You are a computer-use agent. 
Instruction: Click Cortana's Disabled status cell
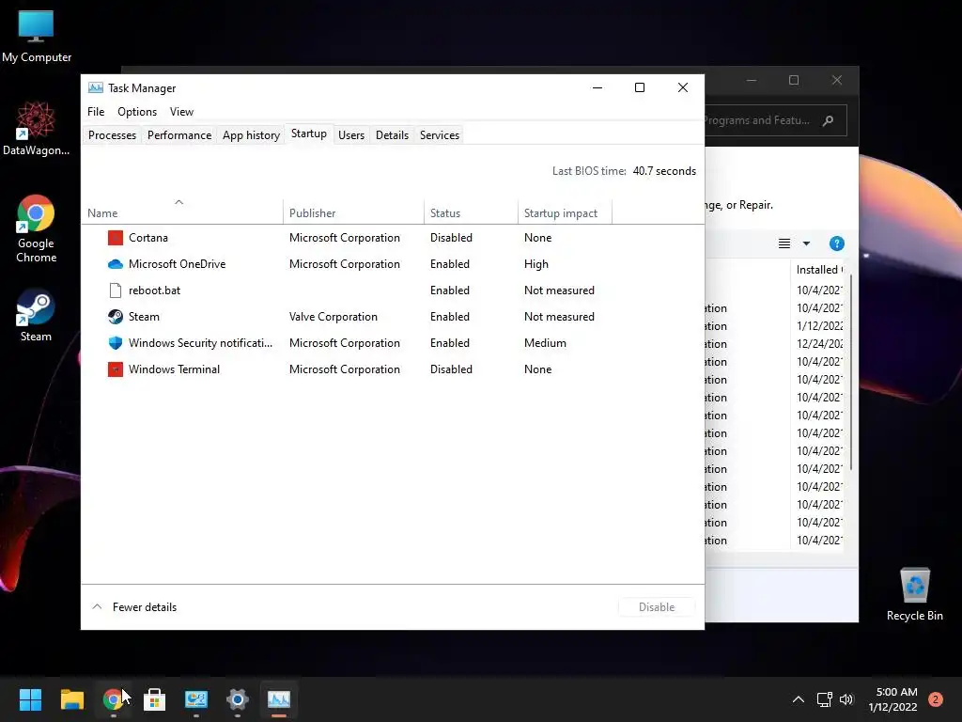pos(451,238)
